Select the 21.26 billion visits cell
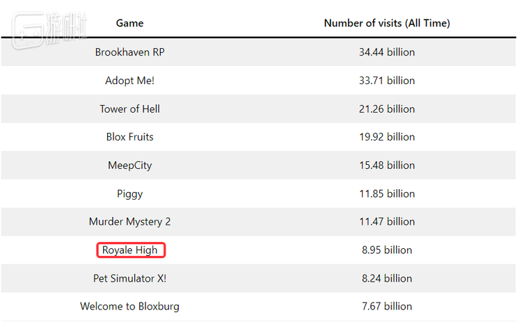522x322 pixels. 387,109
